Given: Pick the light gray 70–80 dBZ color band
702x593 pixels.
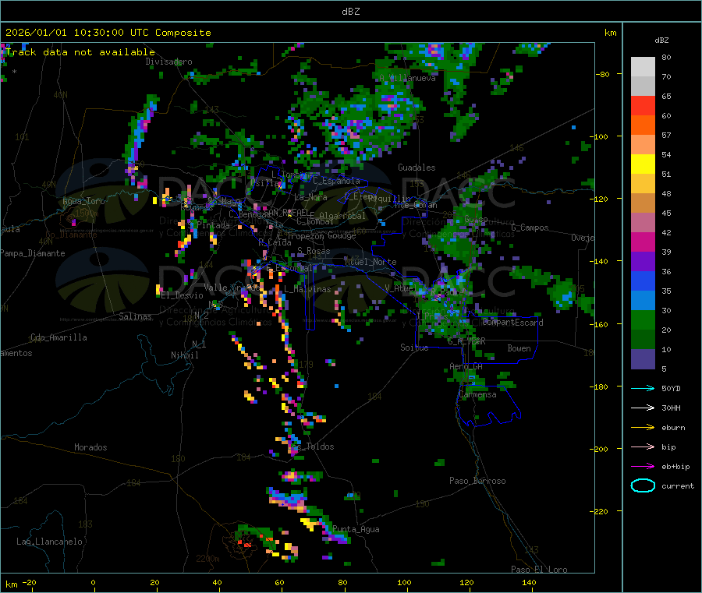Looking at the screenshot, I should pos(643,67).
